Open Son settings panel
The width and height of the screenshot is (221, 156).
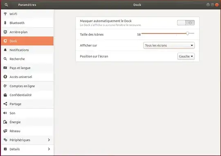27,113
